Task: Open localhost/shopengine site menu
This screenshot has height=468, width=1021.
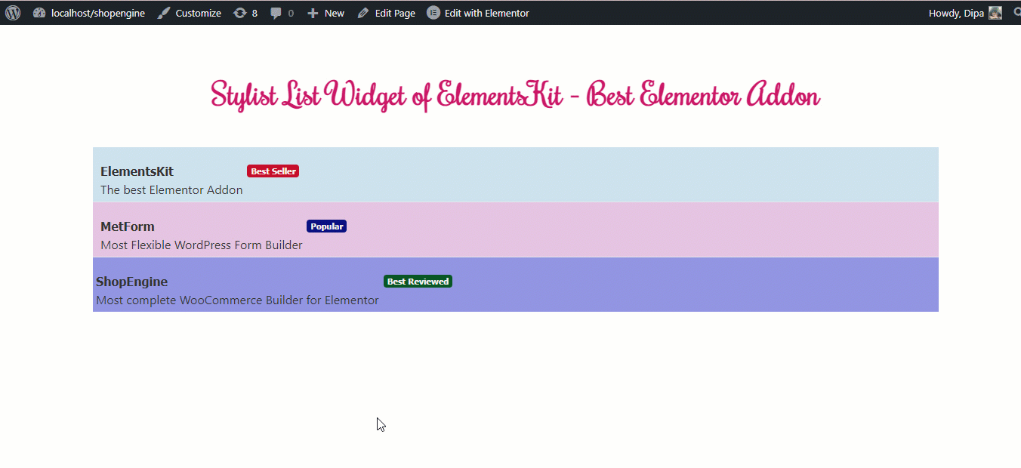Action: point(89,13)
